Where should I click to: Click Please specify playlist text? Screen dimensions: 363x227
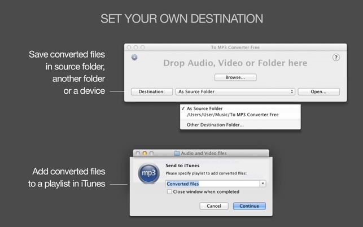tap(206, 173)
